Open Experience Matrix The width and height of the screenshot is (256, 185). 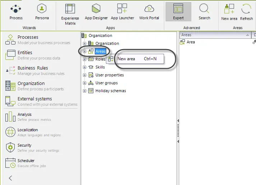70,14
